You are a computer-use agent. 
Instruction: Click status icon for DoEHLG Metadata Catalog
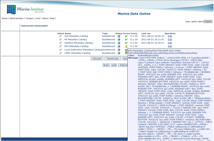click(119, 43)
